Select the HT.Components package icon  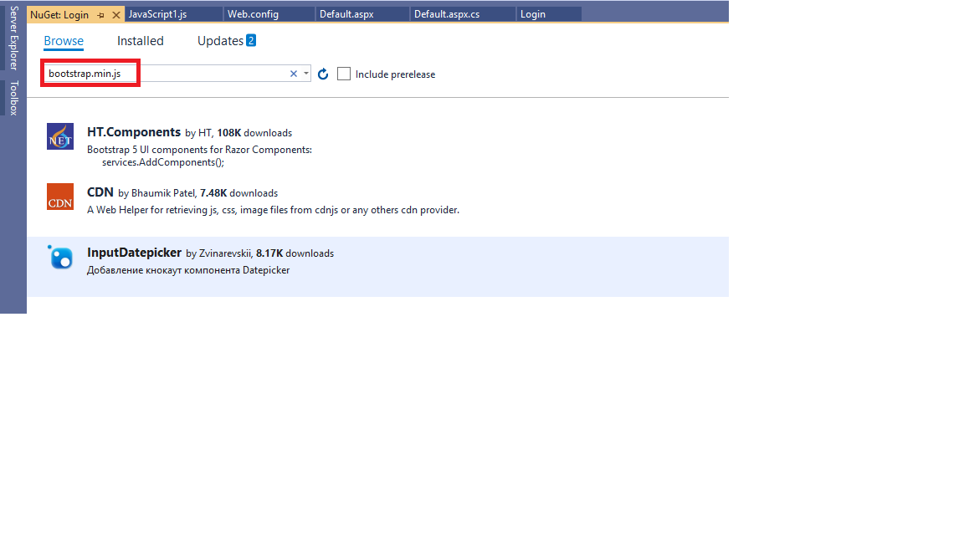click(x=60, y=136)
